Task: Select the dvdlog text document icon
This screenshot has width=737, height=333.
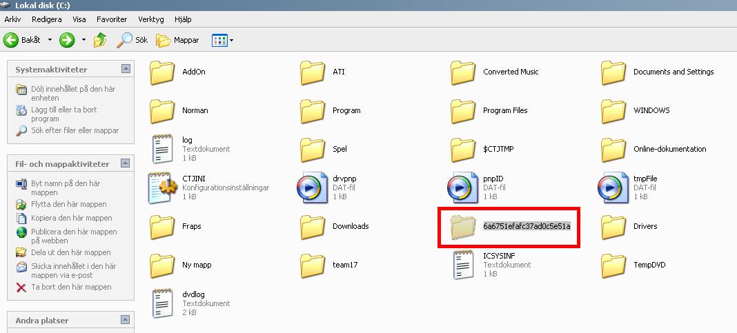Action: tap(163, 303)
